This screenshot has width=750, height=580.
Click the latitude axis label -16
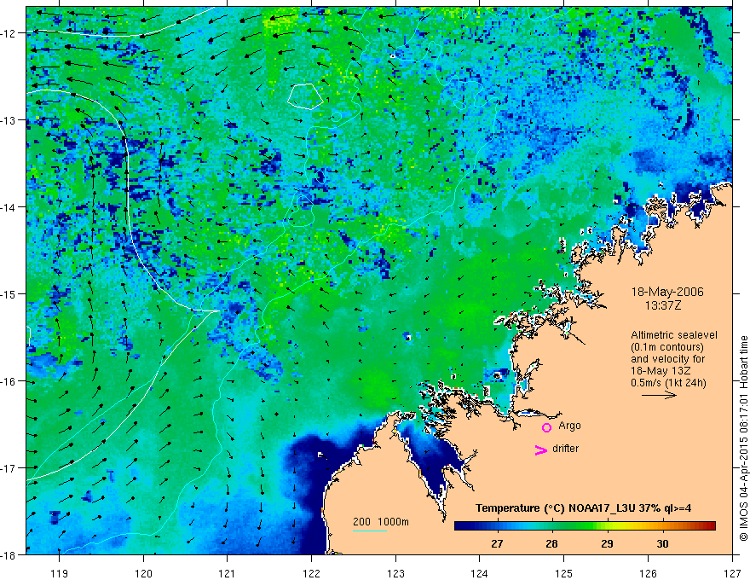tap(9, 381)
